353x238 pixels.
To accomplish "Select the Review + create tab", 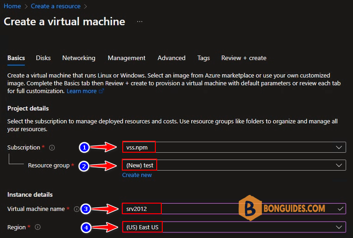I will click(244, 58).
